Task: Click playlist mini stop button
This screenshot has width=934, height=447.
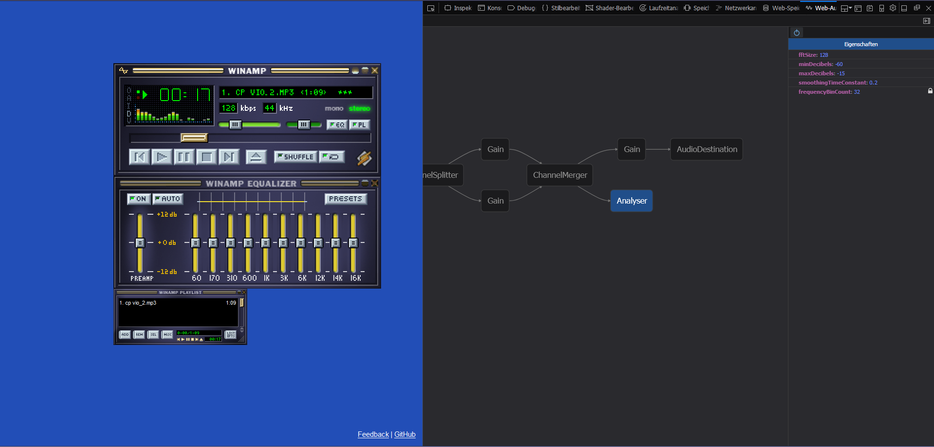Action: 192,339
